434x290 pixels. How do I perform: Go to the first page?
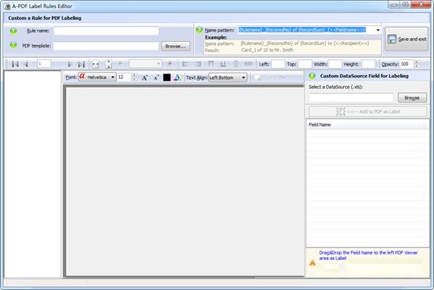click(x=15, y=64)
